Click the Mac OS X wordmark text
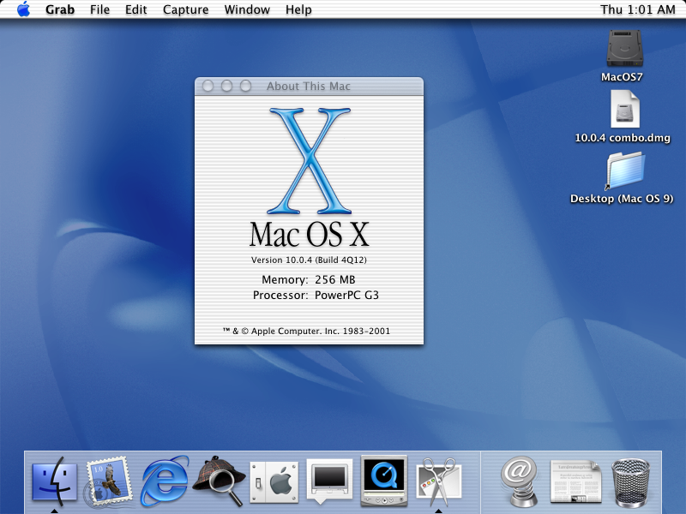The width and height of the screenshot is (686, 514). 310,235
